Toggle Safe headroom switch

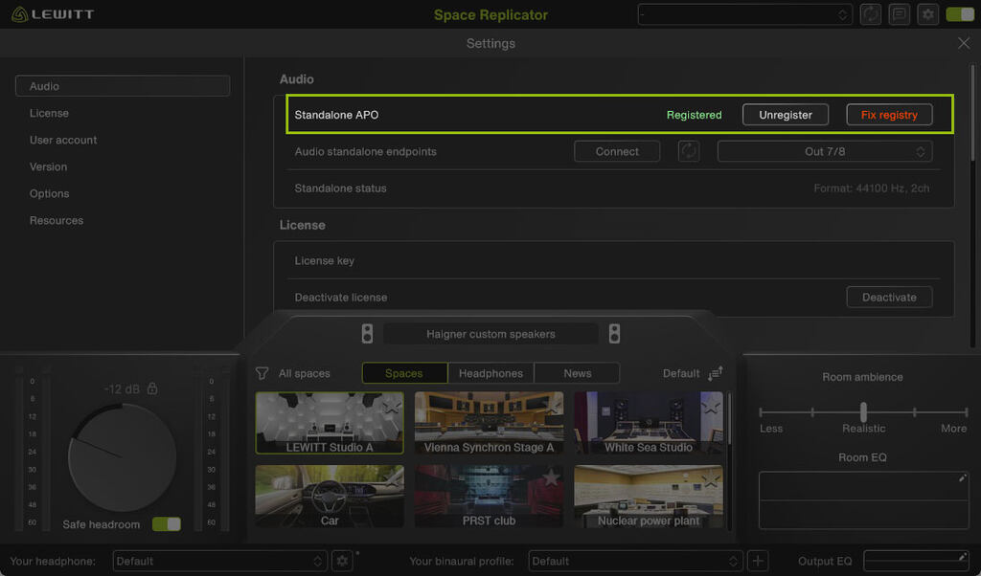(167, 524)
